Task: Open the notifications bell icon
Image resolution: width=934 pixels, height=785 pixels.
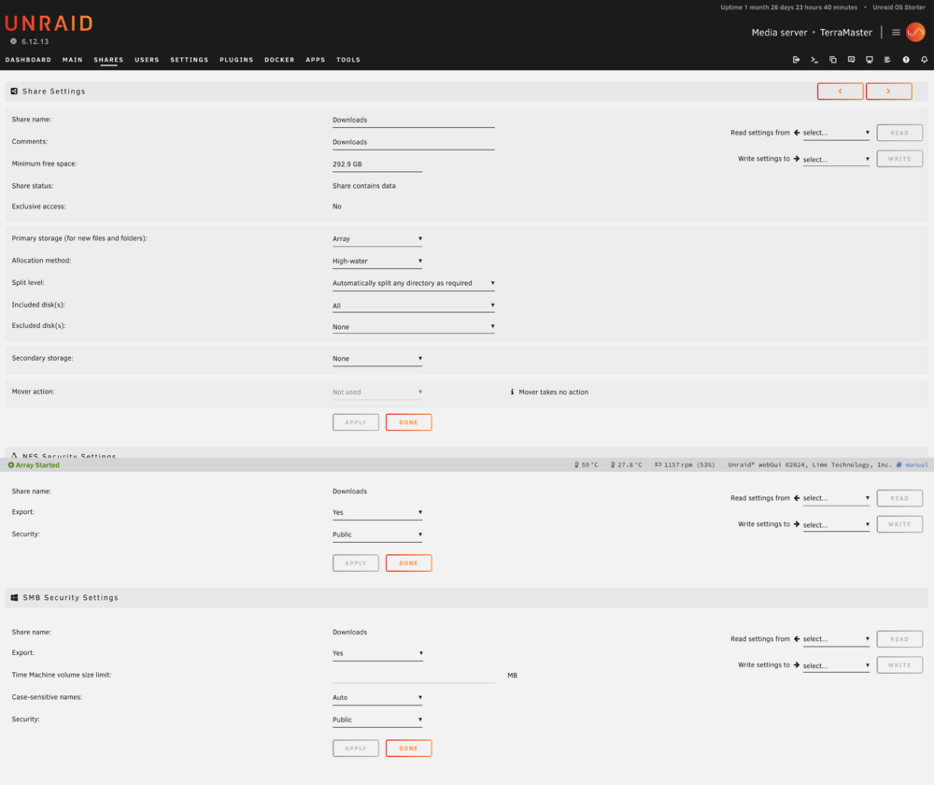Action: 925,60
